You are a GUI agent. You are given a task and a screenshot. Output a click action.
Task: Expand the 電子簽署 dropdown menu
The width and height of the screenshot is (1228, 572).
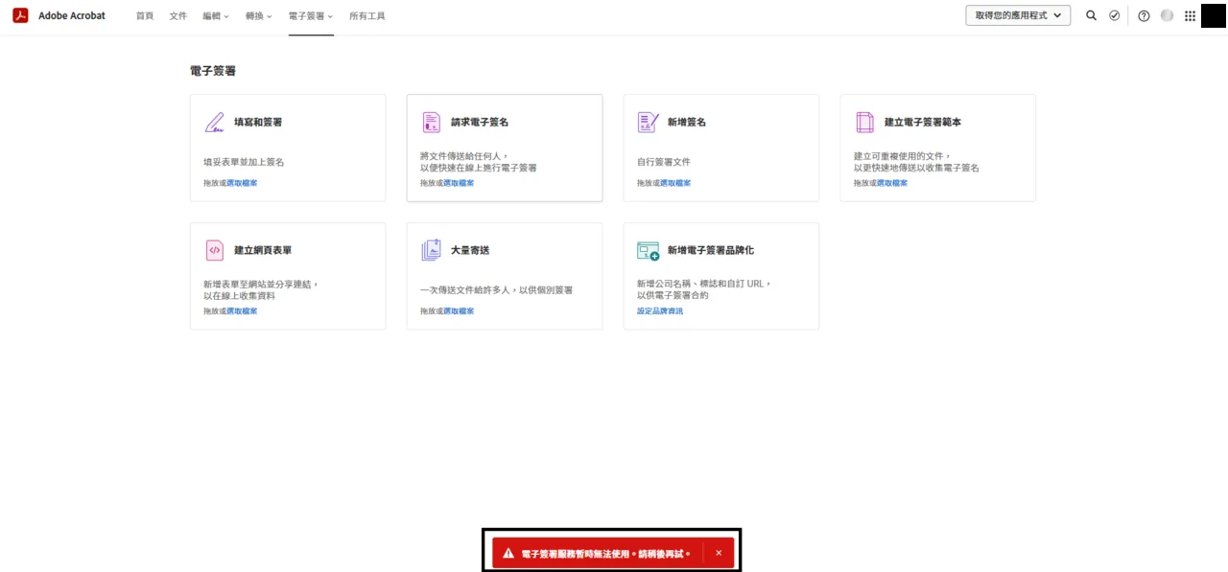(x=311, y=16)
